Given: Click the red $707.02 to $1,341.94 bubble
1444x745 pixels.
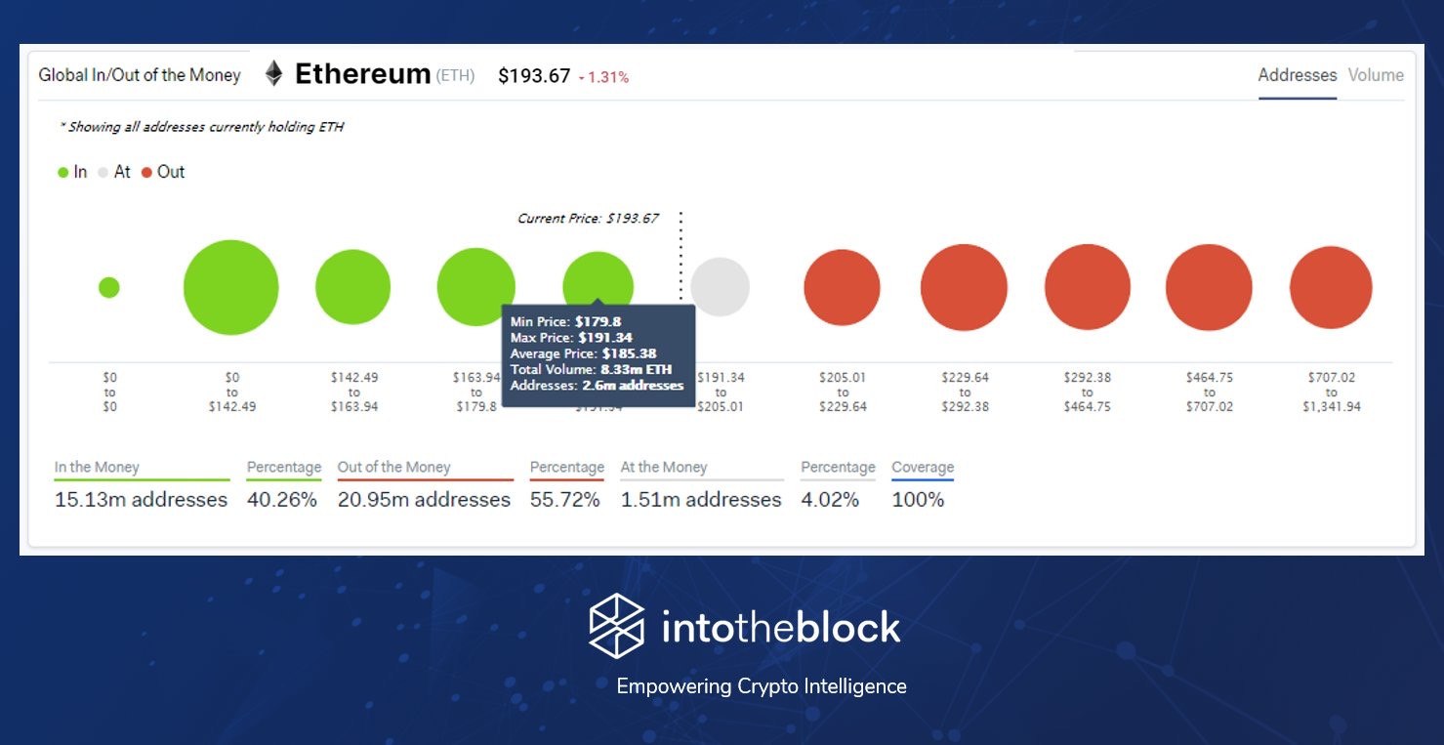Looking at the screenshot, I should pos(1331,287).
